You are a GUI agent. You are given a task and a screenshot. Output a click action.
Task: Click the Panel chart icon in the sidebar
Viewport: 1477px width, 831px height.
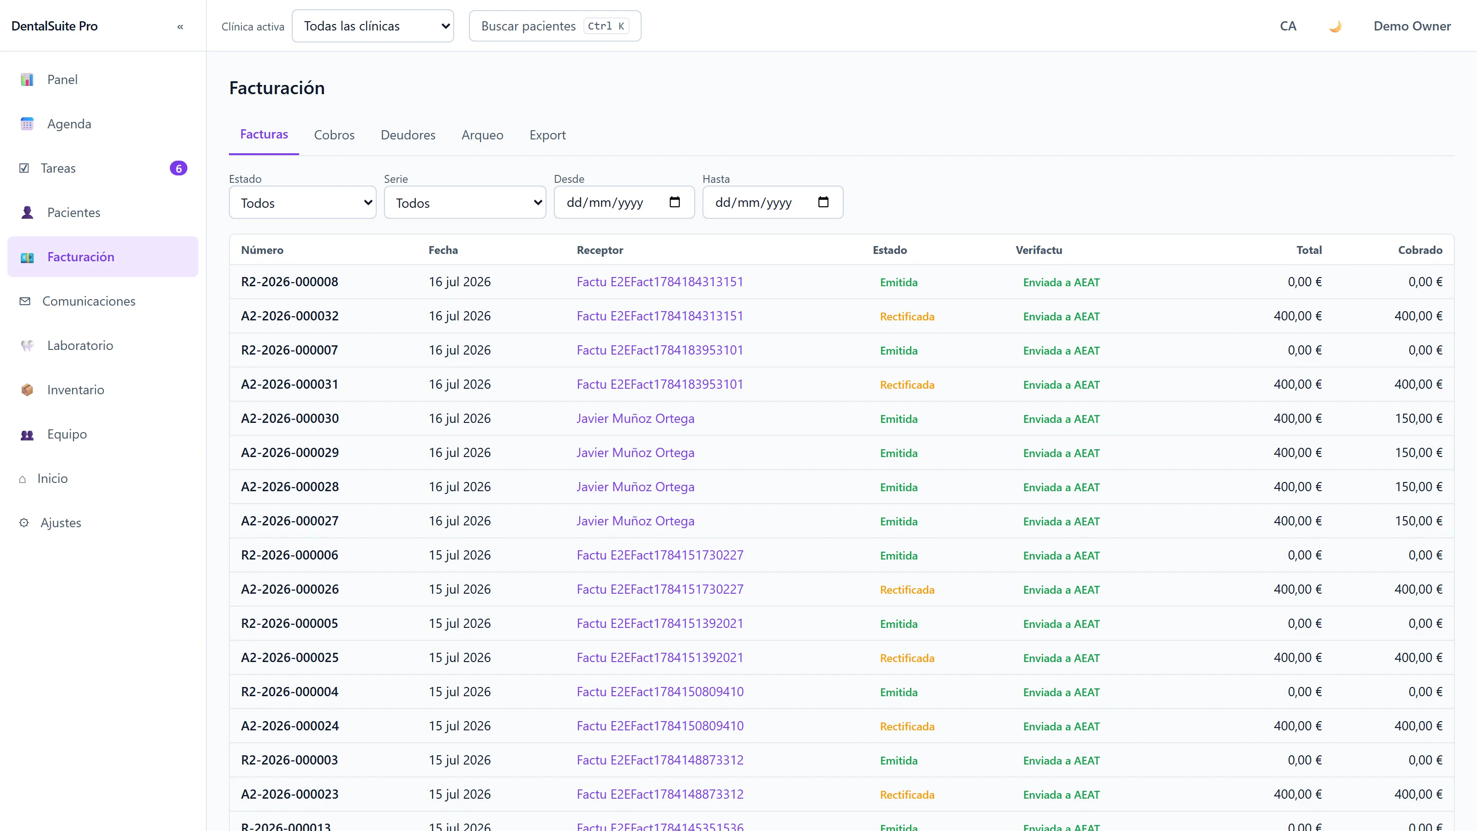pyautogui.click(x=27, y=80)
